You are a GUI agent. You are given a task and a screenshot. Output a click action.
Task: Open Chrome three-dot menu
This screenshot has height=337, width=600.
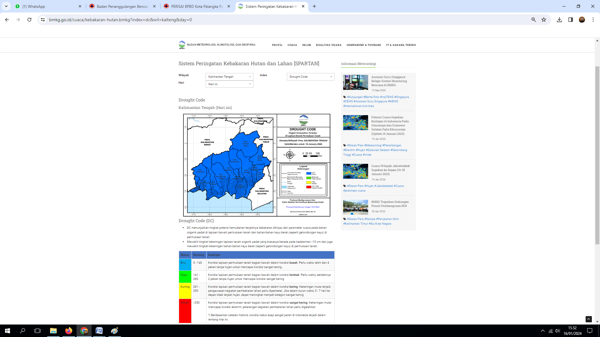[x=593, y=20]
